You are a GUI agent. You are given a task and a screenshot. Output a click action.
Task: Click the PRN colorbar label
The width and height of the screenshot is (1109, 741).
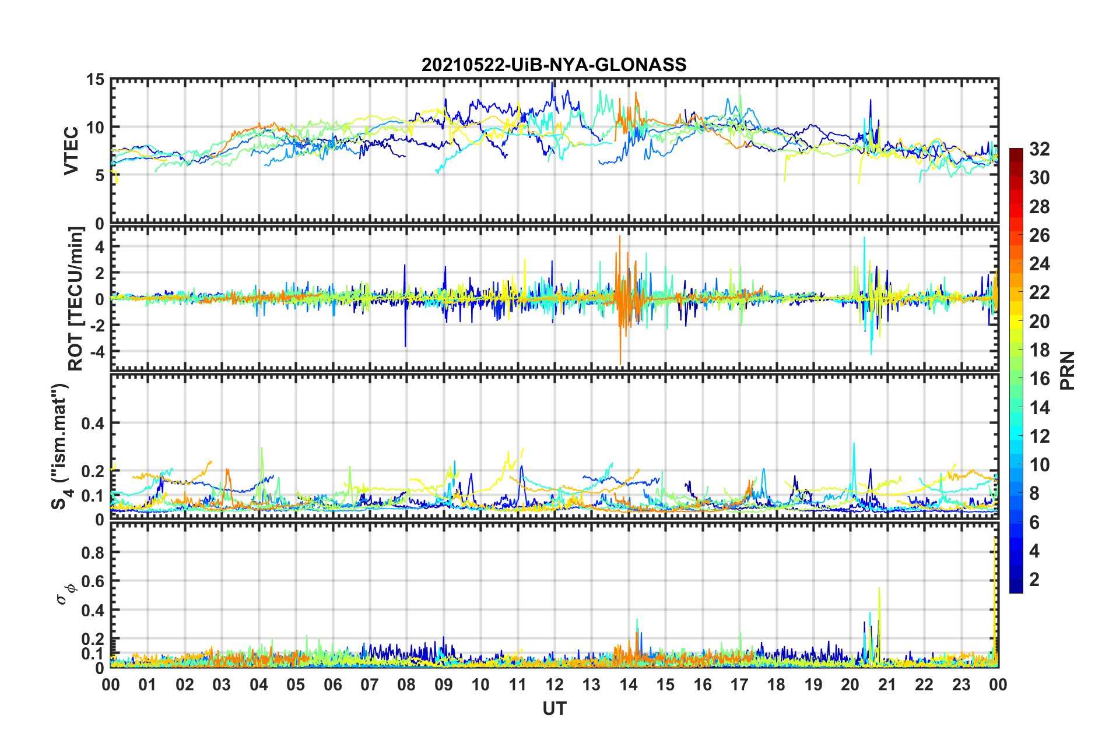(1068, 370)
